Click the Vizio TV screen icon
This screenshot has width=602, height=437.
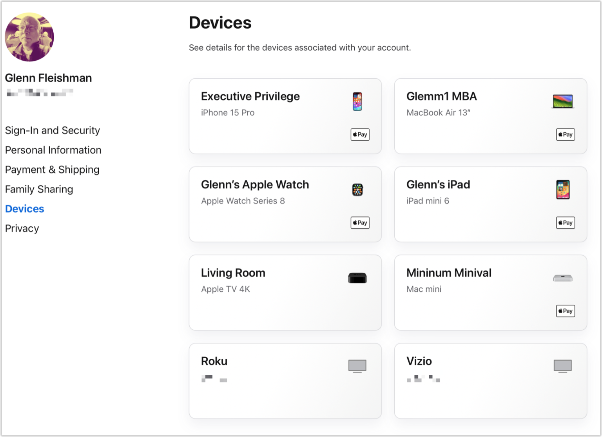click(x=562, y=365)
